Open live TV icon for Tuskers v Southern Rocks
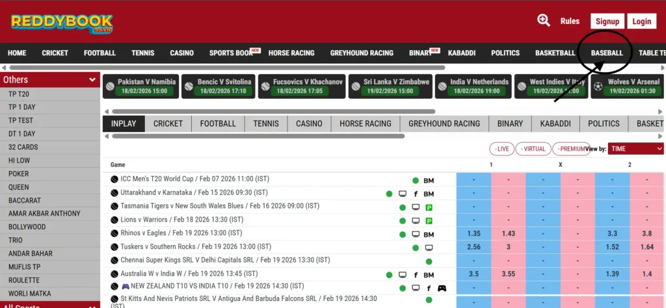666x308 pixels. coord(429,248)
